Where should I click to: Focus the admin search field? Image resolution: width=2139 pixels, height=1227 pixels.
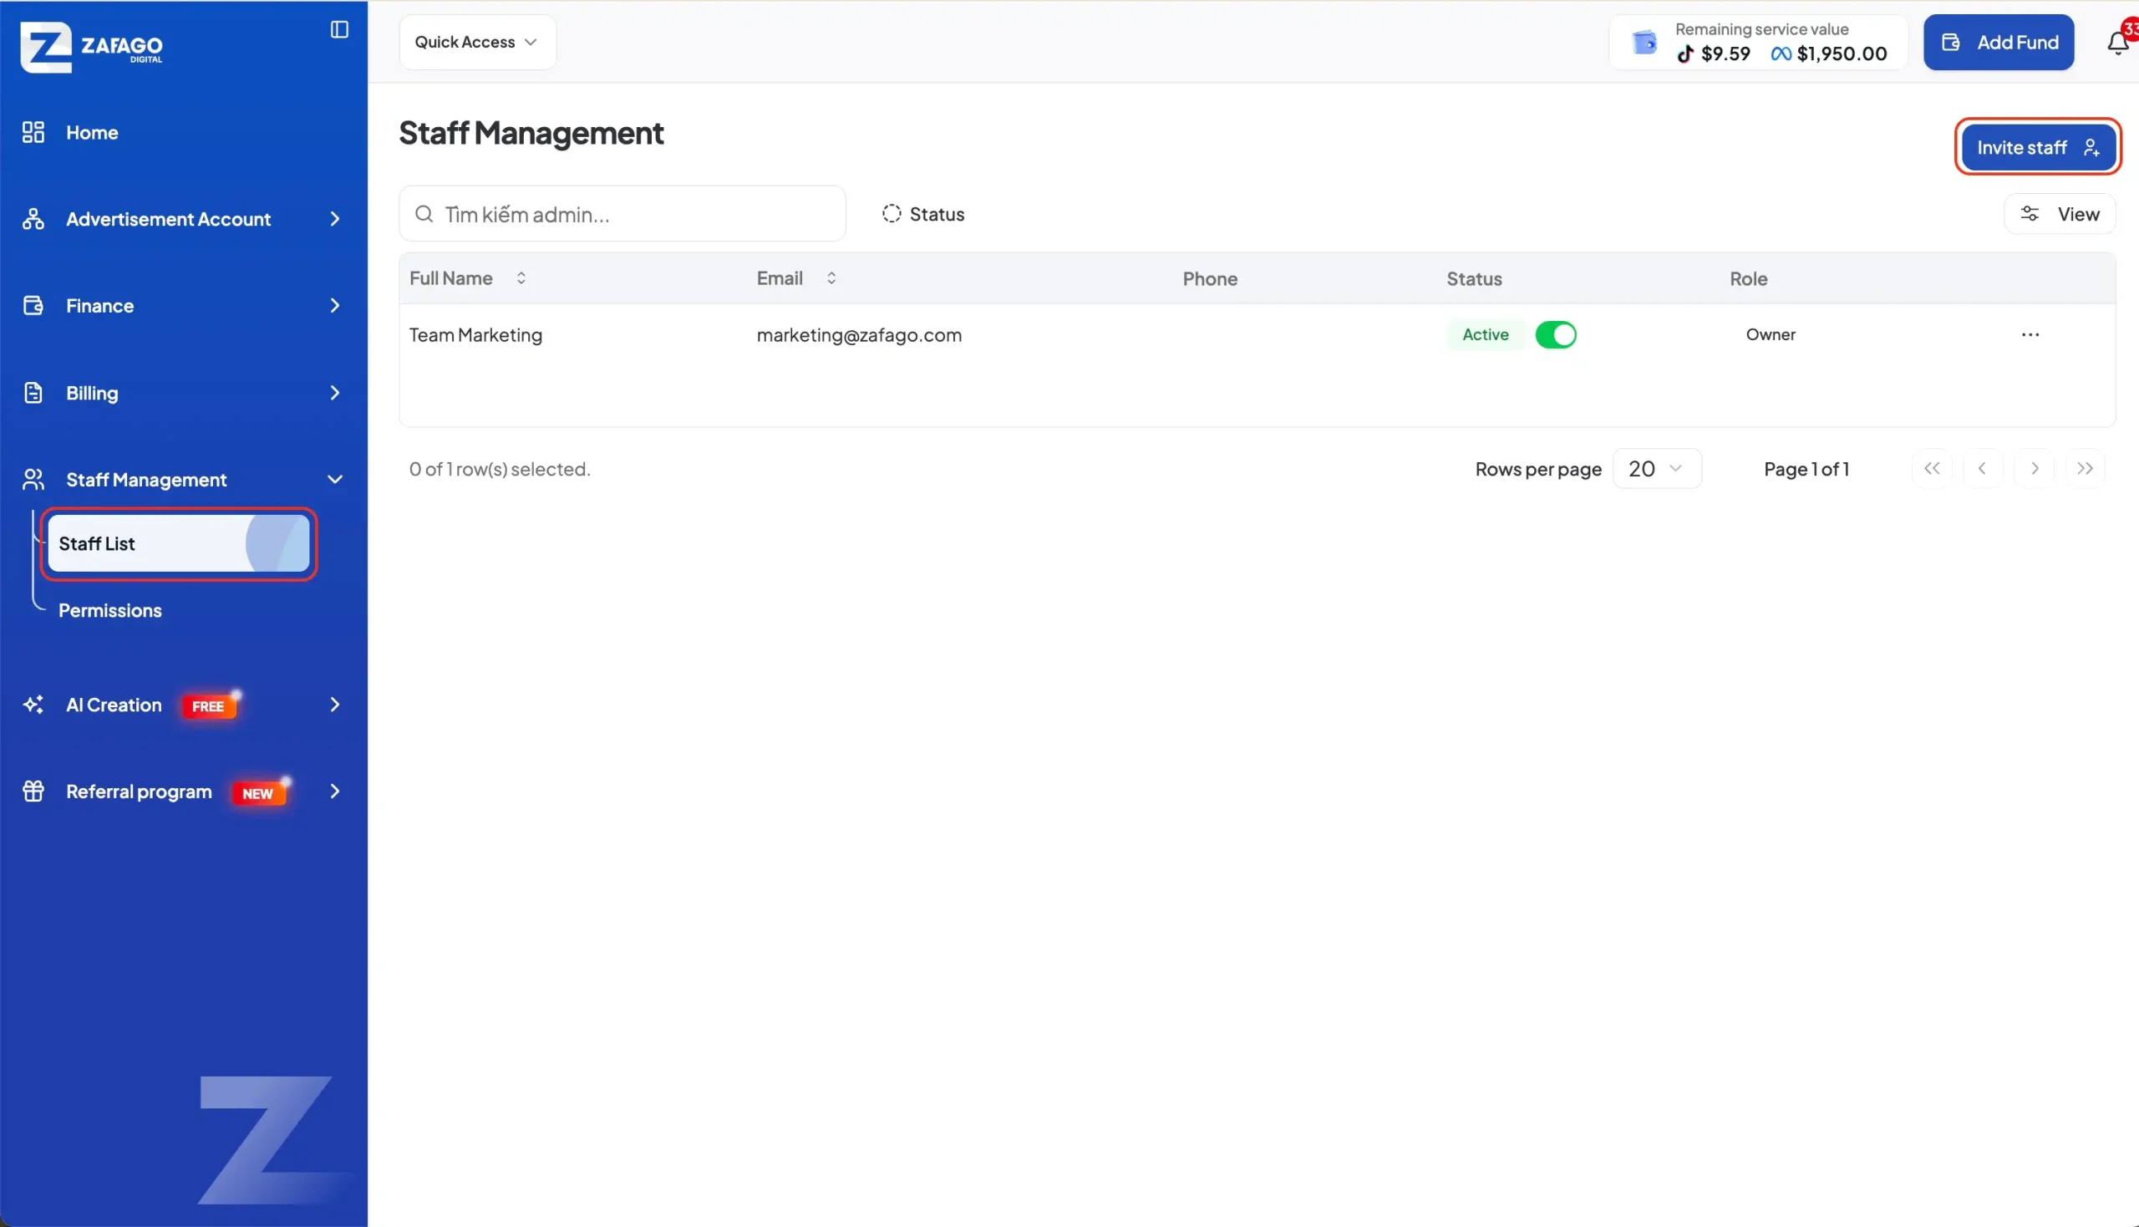pos(622,214)
